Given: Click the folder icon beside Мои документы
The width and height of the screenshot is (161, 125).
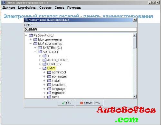Looking at the screenshot, I should click(x=35, y=39).
